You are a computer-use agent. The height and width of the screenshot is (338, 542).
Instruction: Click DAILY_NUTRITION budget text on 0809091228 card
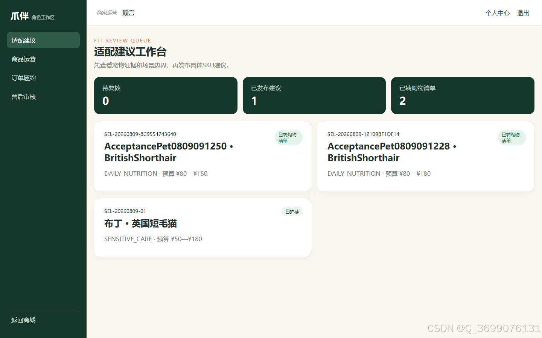(x=379, y=174)
